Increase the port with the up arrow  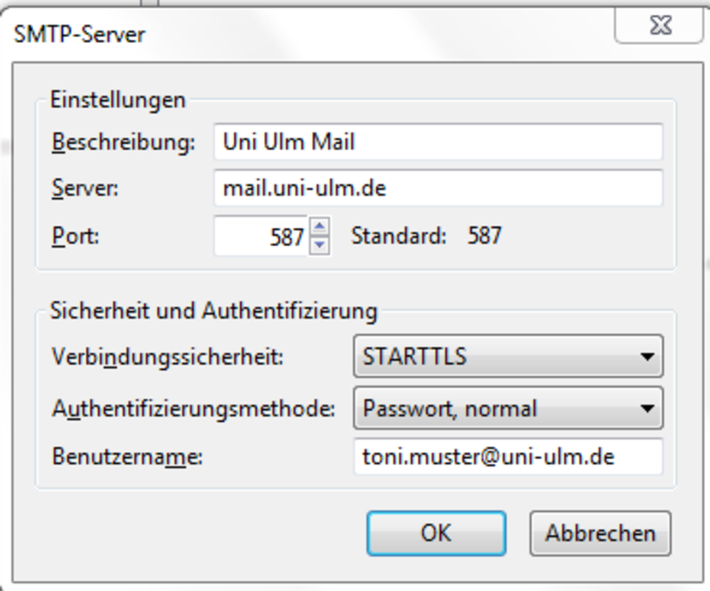(319, 227)
